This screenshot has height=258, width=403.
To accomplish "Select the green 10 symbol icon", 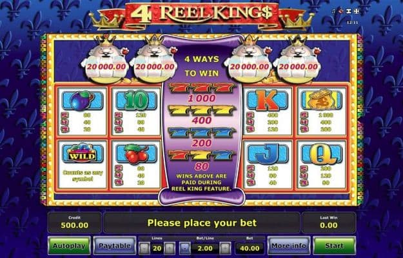I will coord(136,100).
